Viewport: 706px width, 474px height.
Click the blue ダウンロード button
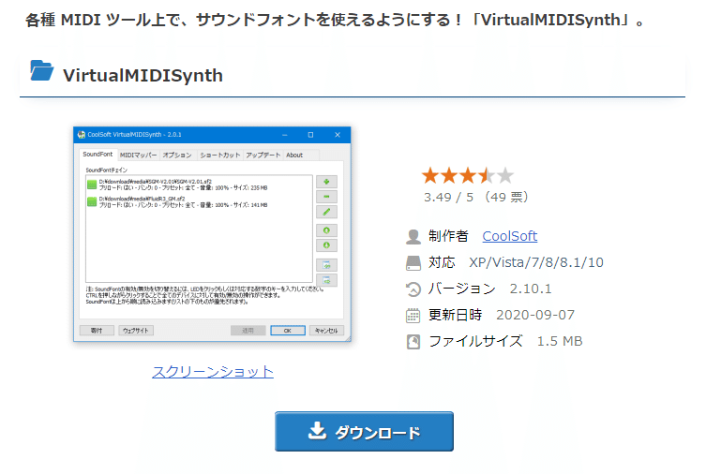point(364,431)
